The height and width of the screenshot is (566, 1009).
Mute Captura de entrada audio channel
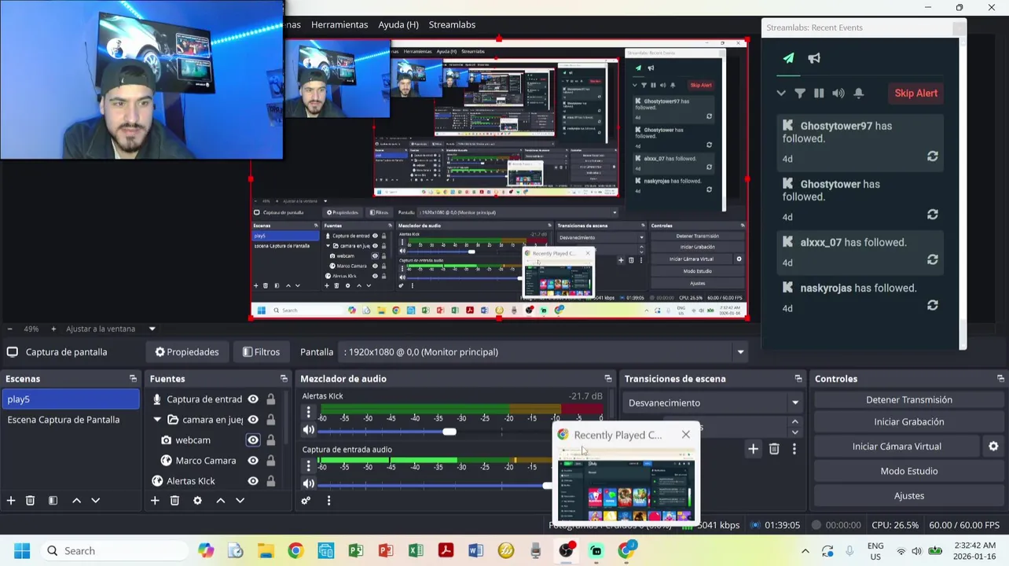(309, 483)
